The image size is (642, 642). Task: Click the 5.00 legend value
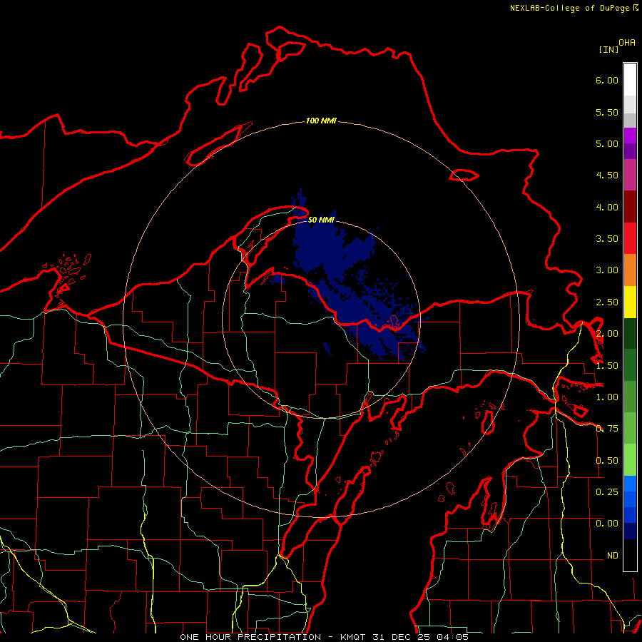pyautogui.click(x=607, y=143)
